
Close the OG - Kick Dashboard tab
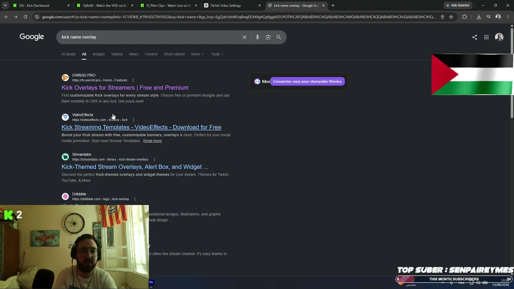point(68,6)
